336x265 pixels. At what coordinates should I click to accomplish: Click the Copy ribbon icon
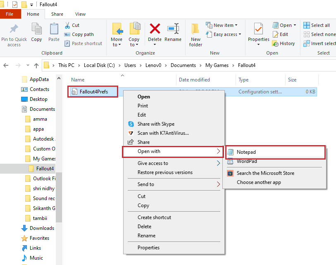36,29
